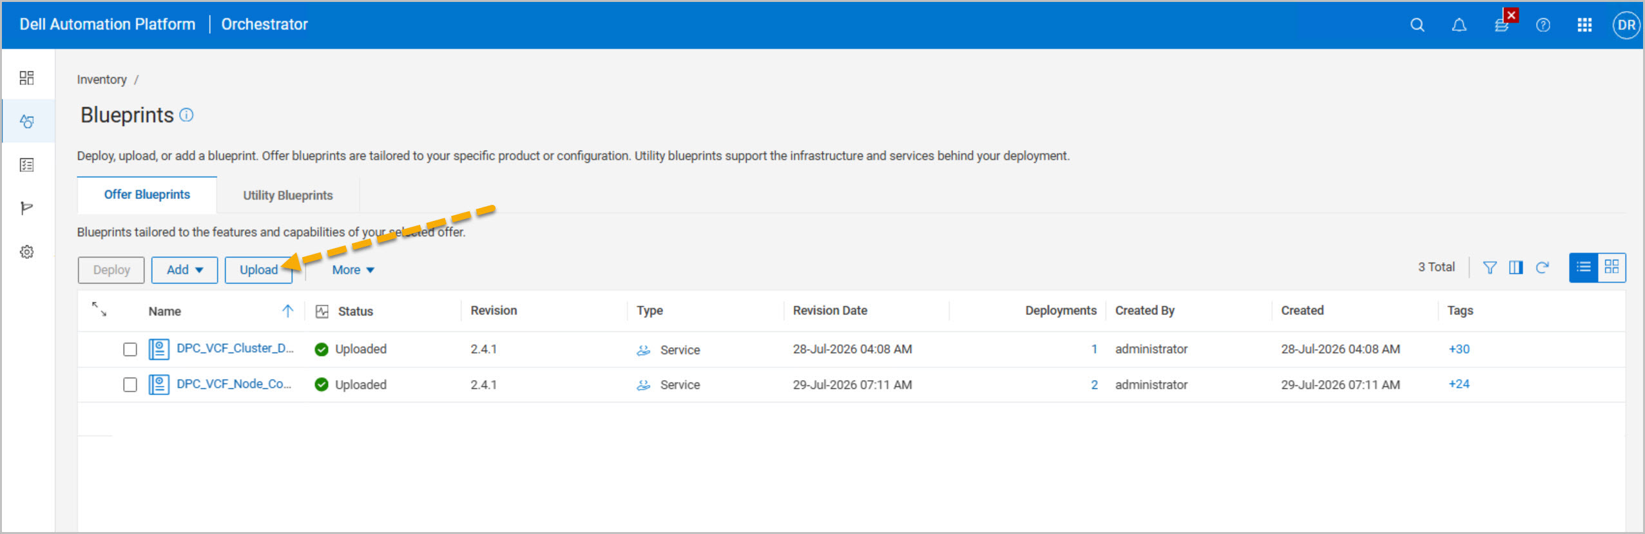Click the Upload button
The image size is (1645, 534).
point(258,270)
